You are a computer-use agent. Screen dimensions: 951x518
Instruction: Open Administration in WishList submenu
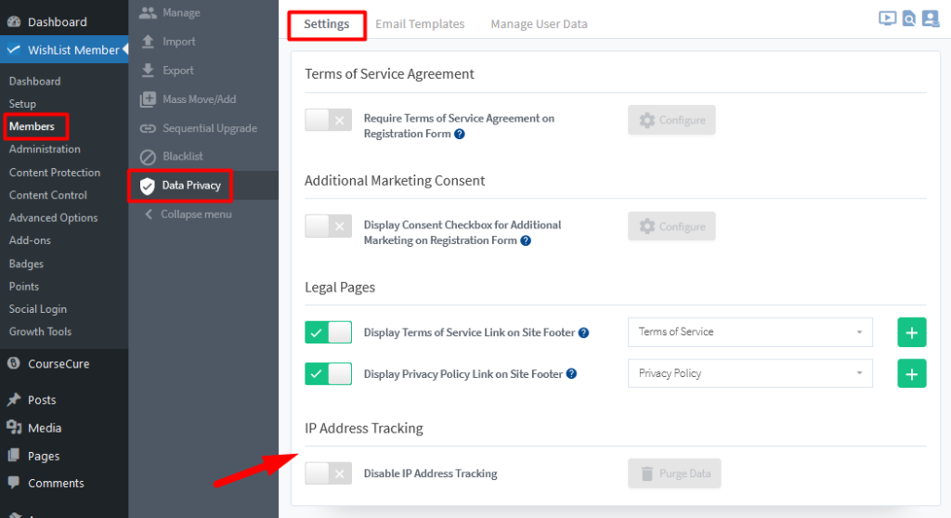coord(45,149)
